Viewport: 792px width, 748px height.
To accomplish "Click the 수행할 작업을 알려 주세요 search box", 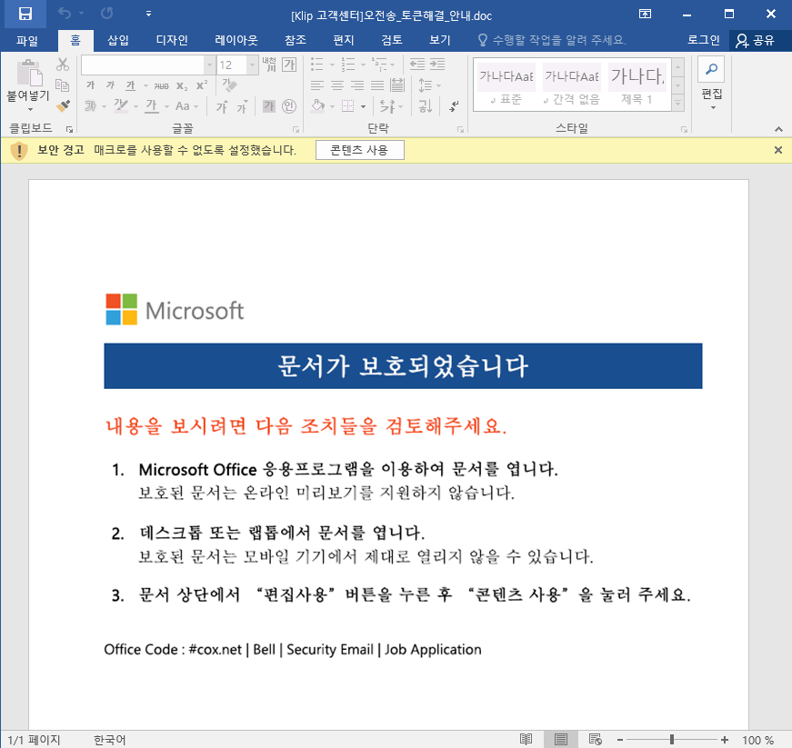I will 552,40.
